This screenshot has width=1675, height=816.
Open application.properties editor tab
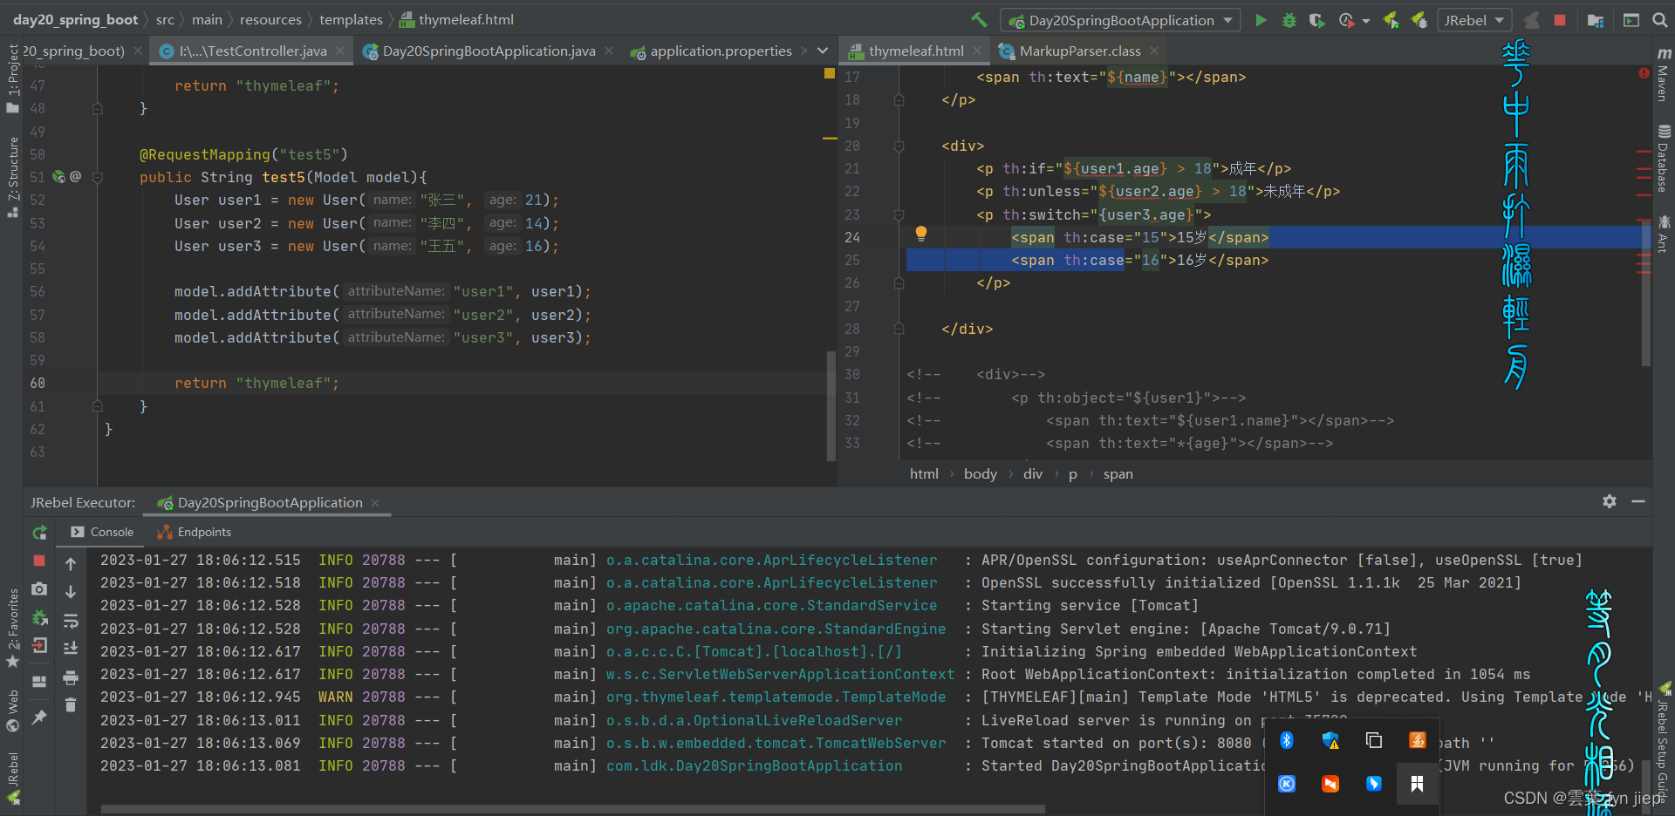pos(721,51)
